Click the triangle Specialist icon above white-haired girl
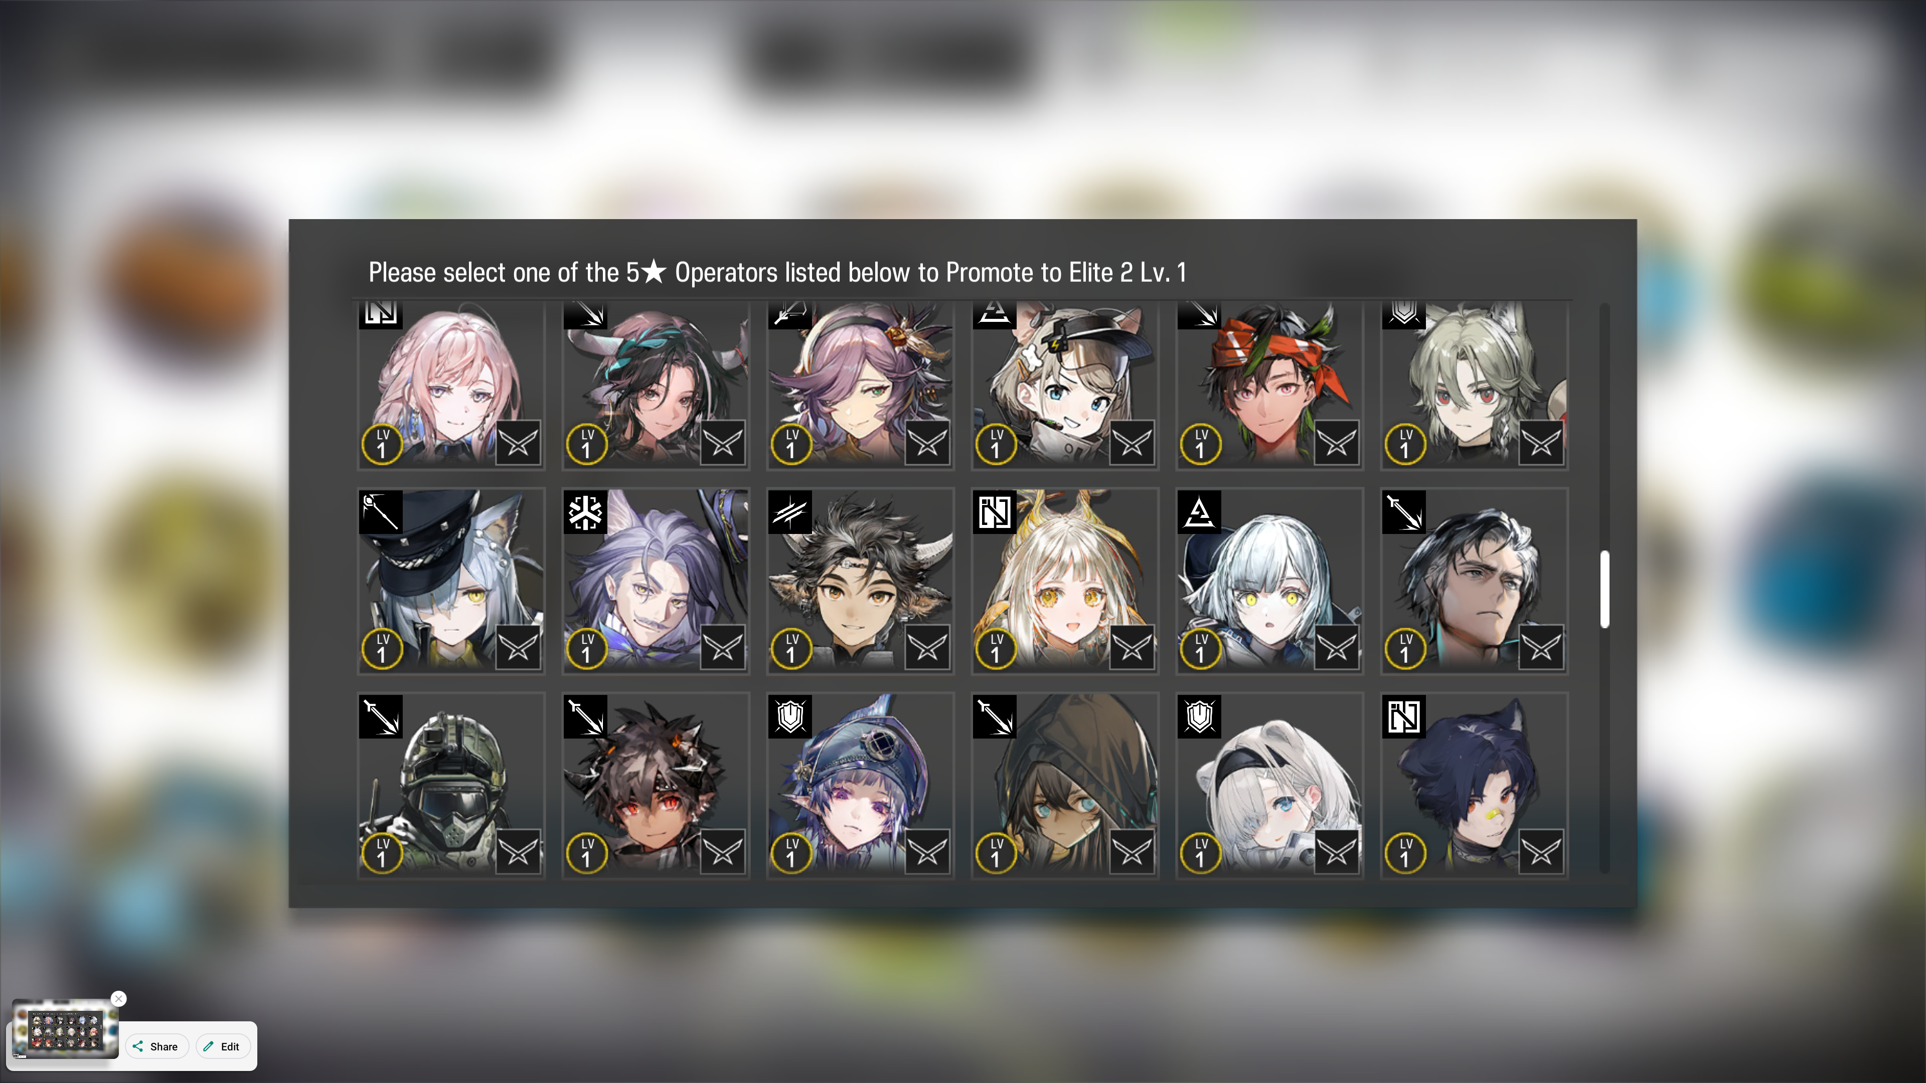This screenshot has width=1926, height=1083. pos(1199,512)
